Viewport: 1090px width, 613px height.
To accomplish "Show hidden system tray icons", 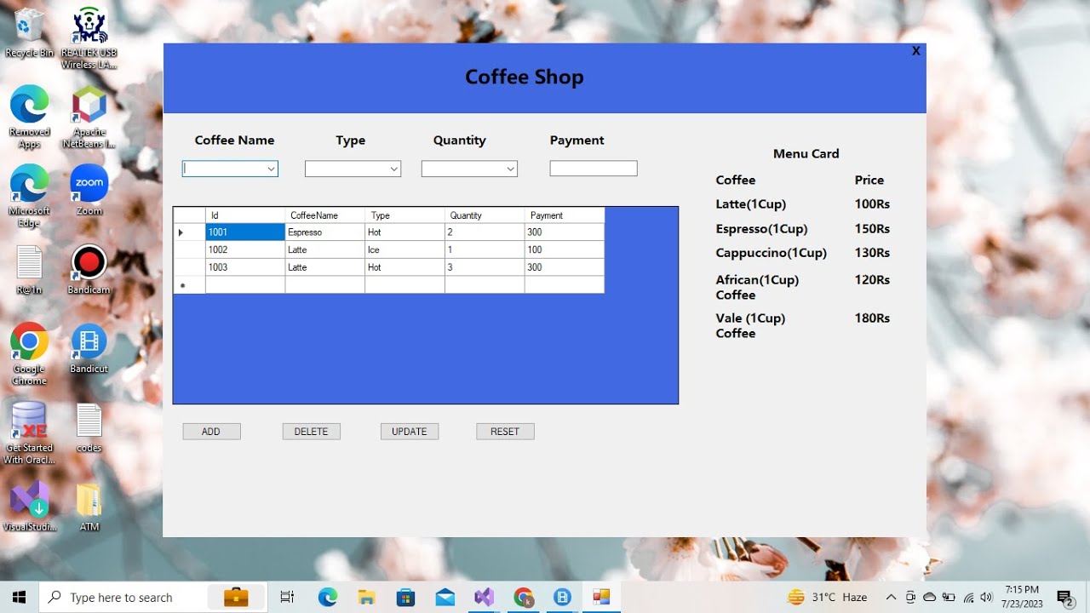I will pyautogui.click(x=891, y=597).
